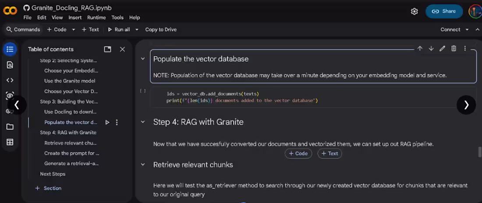Insert text cell via floating + Text button
482x203 pixels.
coord(330,154)
